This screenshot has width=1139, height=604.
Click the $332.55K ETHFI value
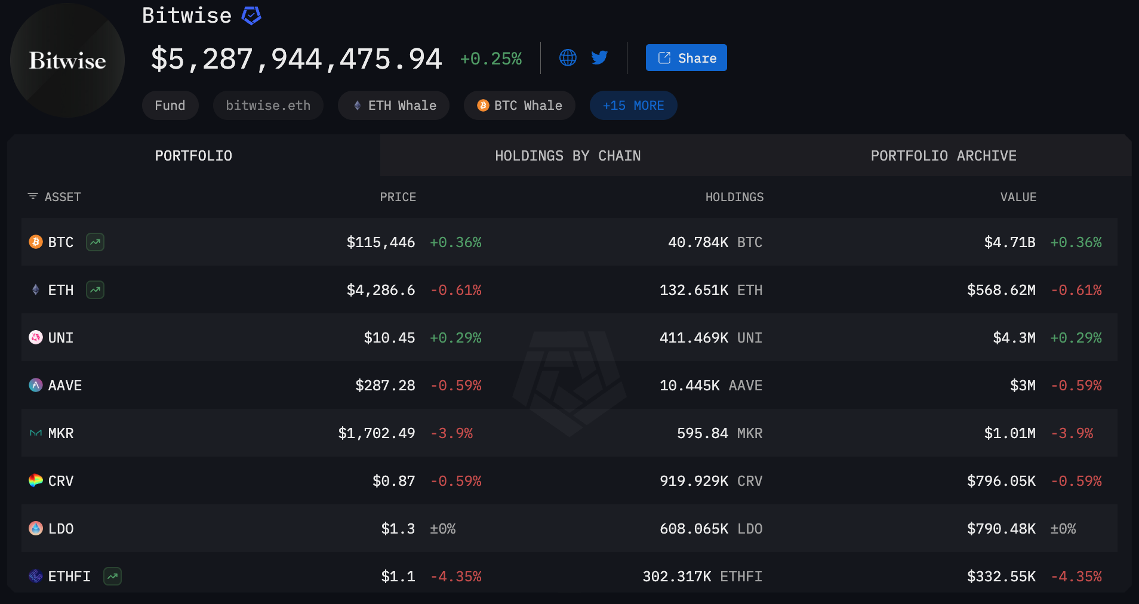pos(1001,577)
